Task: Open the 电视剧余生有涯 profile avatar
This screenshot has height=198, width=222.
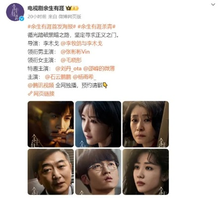Action: [15, 12]
